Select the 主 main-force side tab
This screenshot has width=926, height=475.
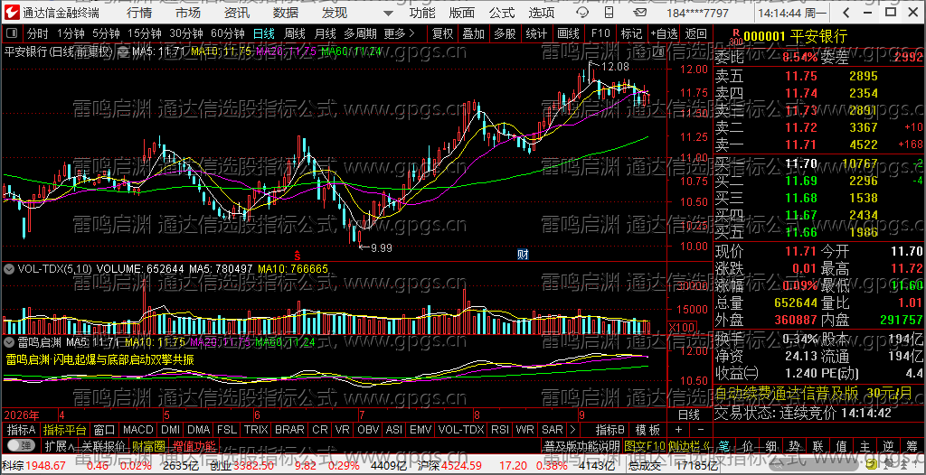[864, 445]
